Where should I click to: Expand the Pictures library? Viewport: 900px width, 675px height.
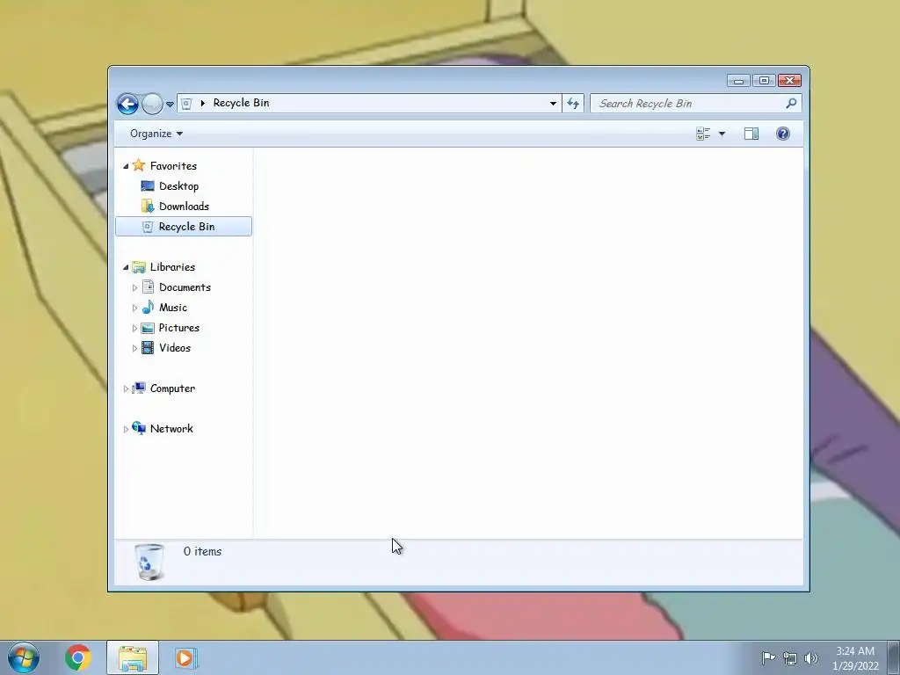tap(134, 328)
